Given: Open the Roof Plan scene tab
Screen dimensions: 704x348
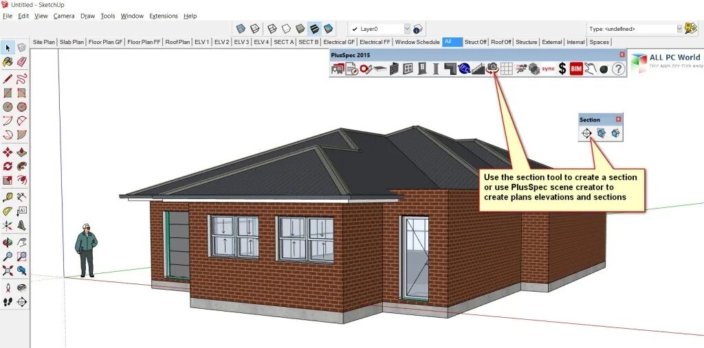Looking at the screenshot, I should click(177, 42).
